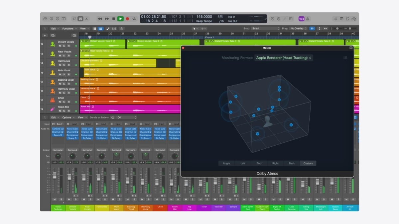
Task: Stop playback
Action: 114,19
